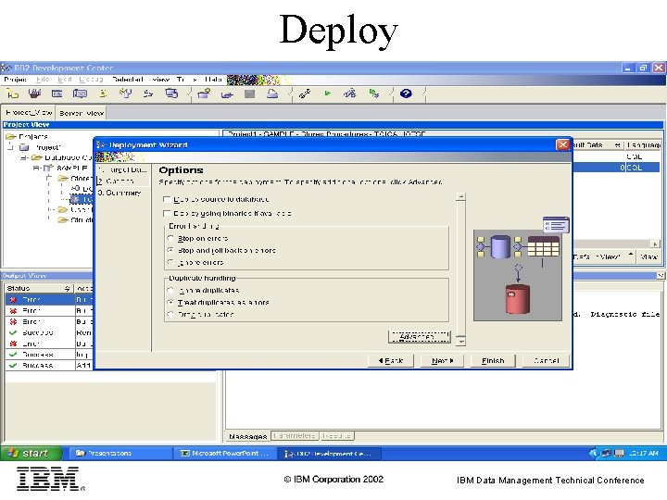Click the folder-with-star toolbar icon

204,94
